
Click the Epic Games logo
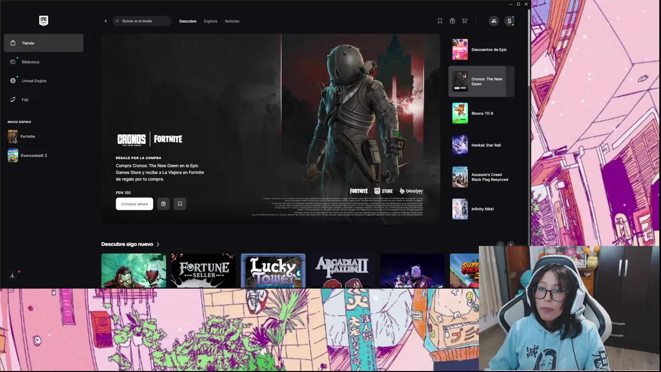tap(43, 21)
